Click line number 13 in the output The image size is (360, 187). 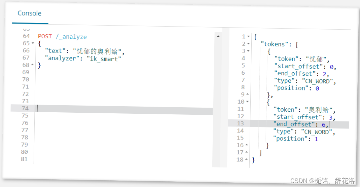click(x=240, y=123)
